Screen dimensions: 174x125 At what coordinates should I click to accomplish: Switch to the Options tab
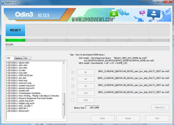(x=19, y=58)
